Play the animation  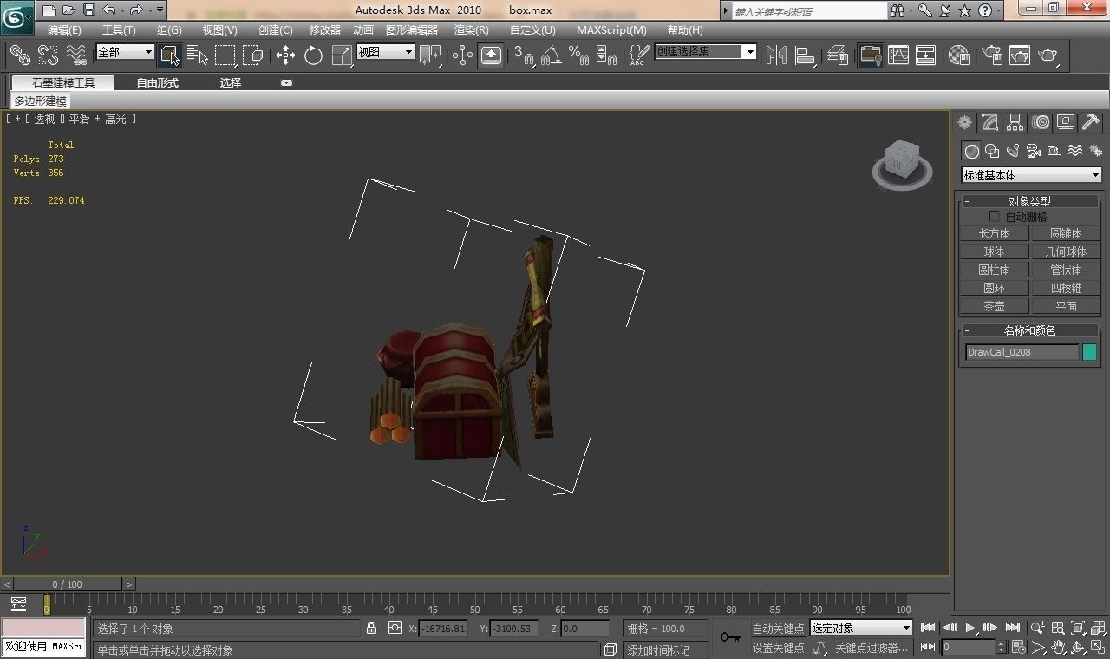tap(970, 628)
